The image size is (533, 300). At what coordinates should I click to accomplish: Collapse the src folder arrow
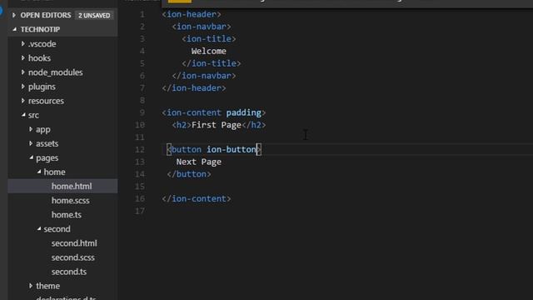[23, 115]
